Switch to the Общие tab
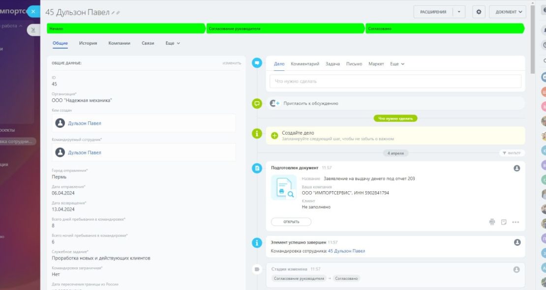This screenshot has width=546, height=290. coord(60,43)
